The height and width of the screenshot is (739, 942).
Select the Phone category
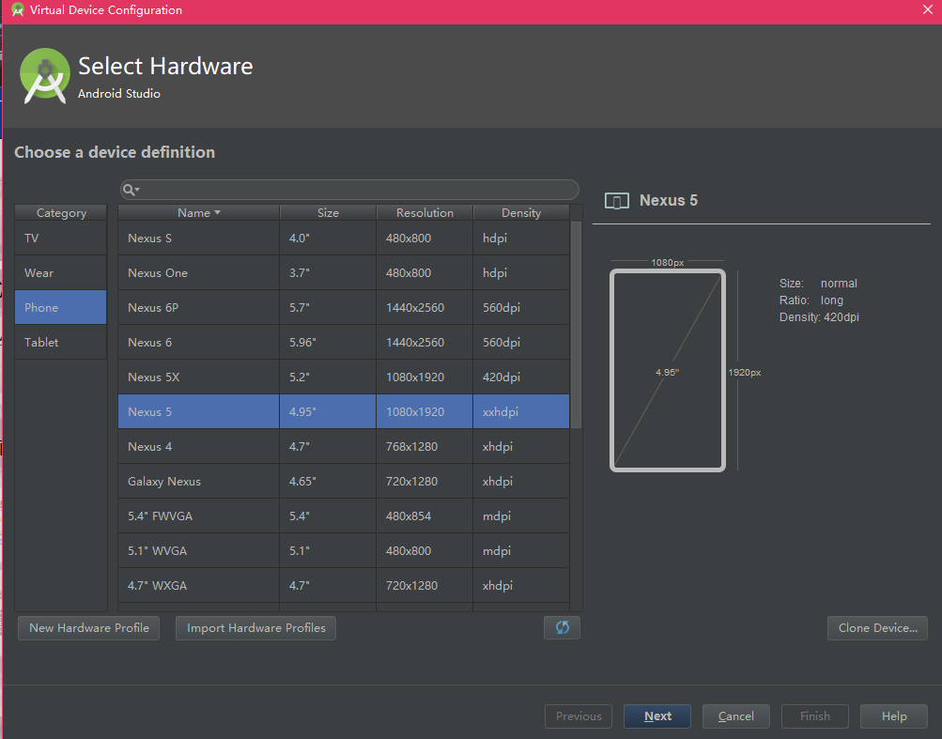click(61, 308)
